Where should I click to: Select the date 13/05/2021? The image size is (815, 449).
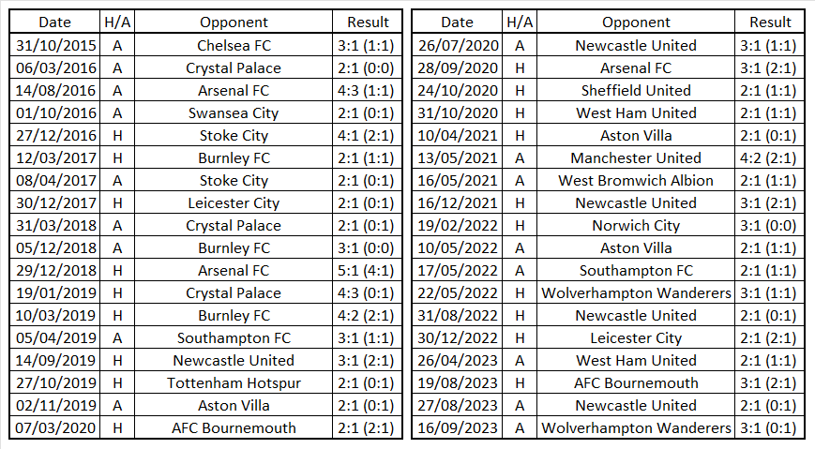point(457,157)
